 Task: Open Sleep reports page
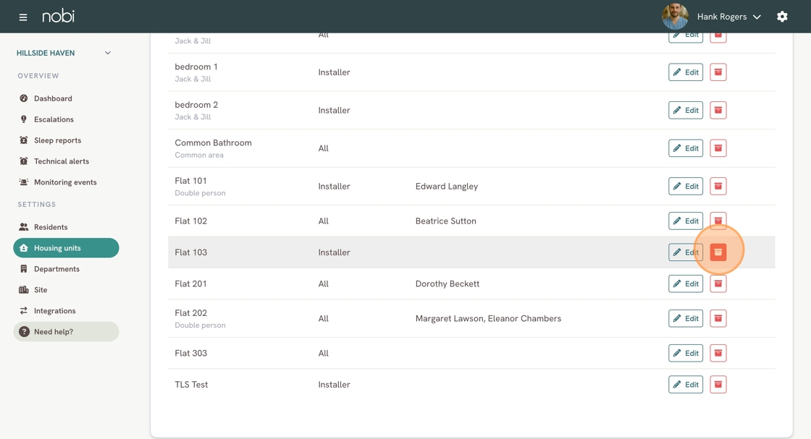[57, 140]
